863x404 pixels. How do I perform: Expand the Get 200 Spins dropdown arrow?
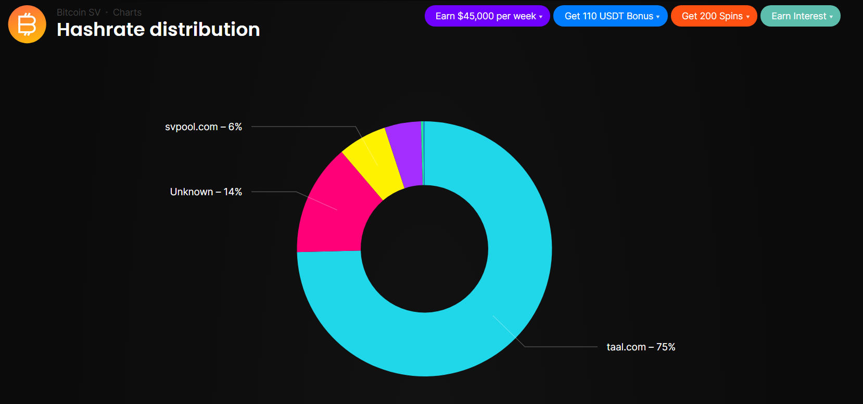click(748, 17)
